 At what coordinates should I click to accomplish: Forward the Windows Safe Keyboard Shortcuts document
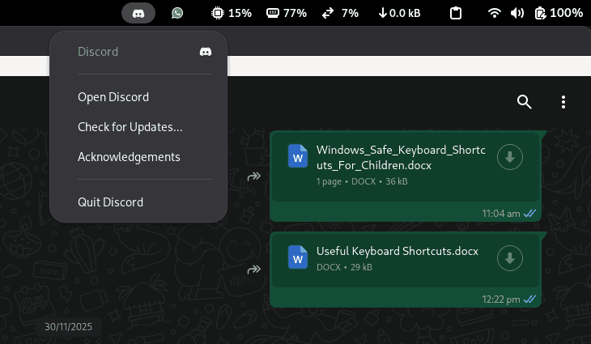(253, 176)
